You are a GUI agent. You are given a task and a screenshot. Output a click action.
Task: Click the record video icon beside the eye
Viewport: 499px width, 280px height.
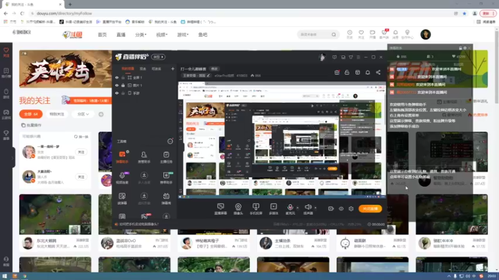coord(331,208)
